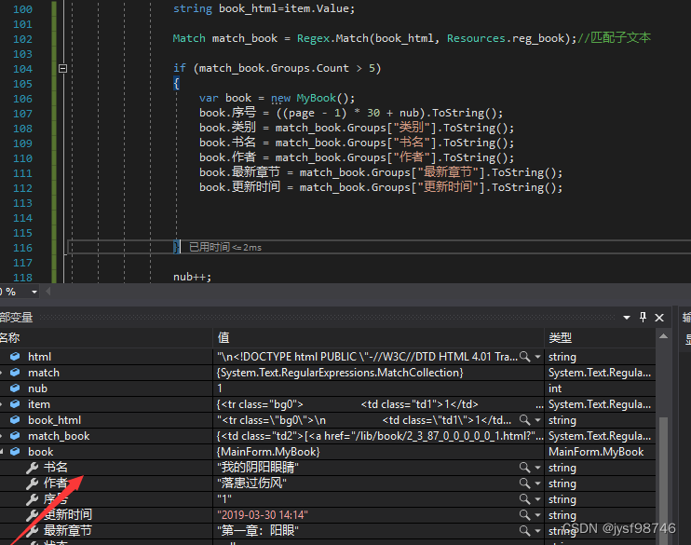This screenshot has width=691, height=545.
Task: Click the item variable cube icon
Action: [15, 404]
